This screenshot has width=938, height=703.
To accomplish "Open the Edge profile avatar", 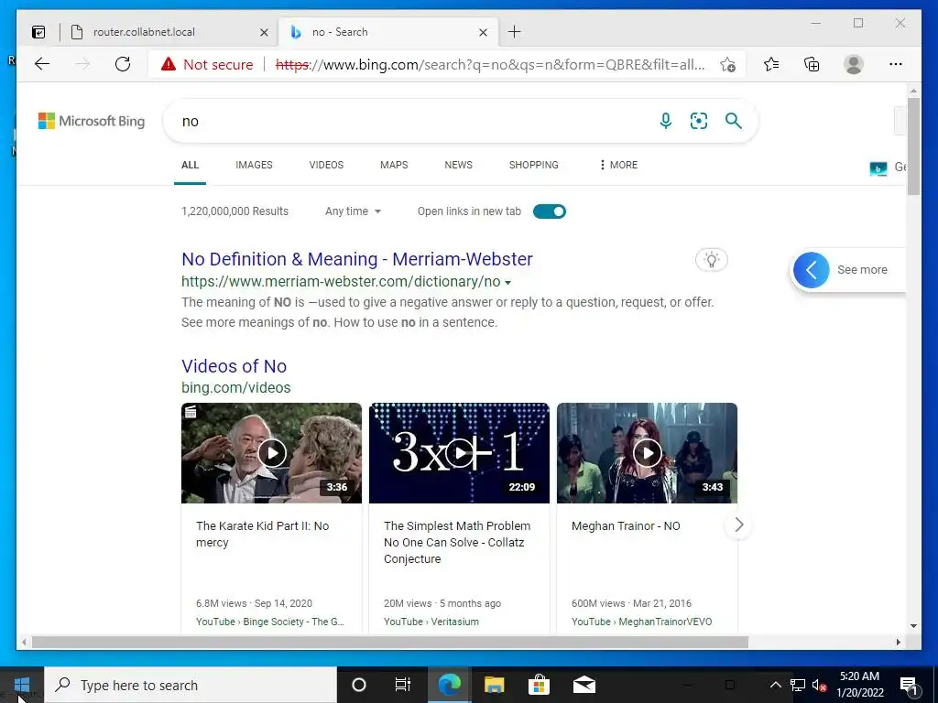I will point(854,64).
